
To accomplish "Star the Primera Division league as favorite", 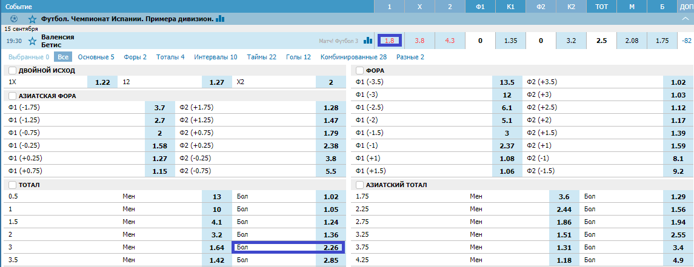I will [x=32, y=19].
